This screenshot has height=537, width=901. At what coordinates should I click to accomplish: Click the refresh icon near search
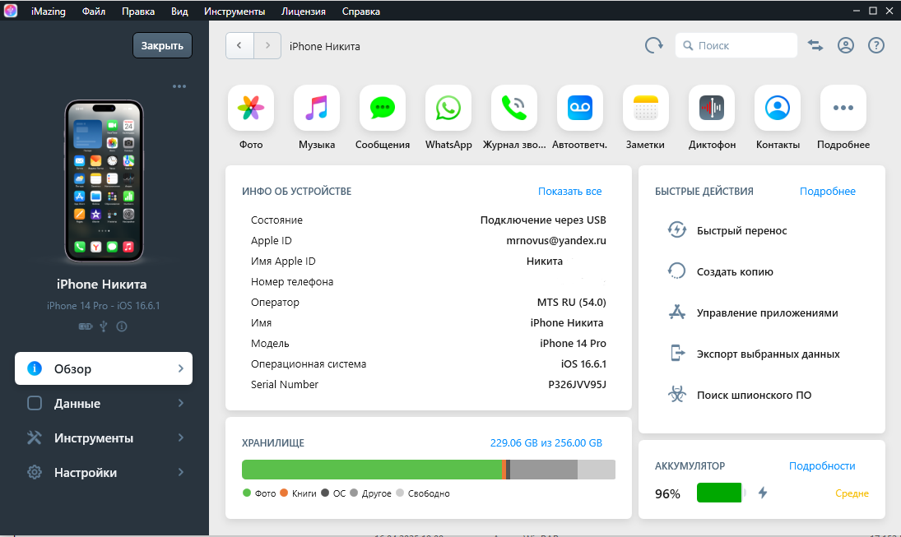coord(654,46)
